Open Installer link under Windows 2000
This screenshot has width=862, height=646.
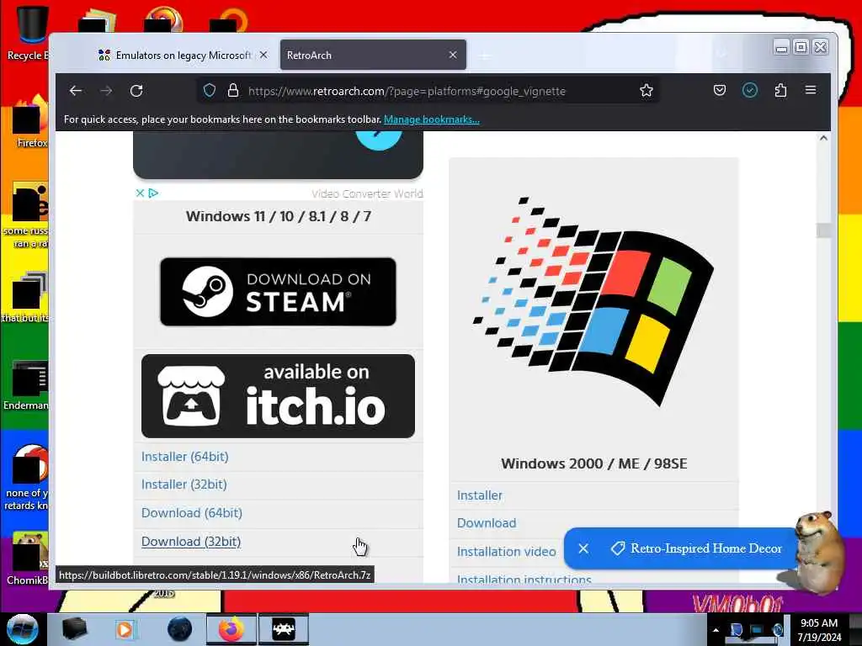[479, 495]
